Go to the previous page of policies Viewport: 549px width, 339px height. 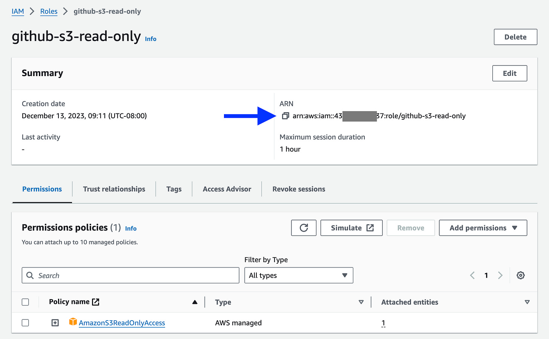472,275
